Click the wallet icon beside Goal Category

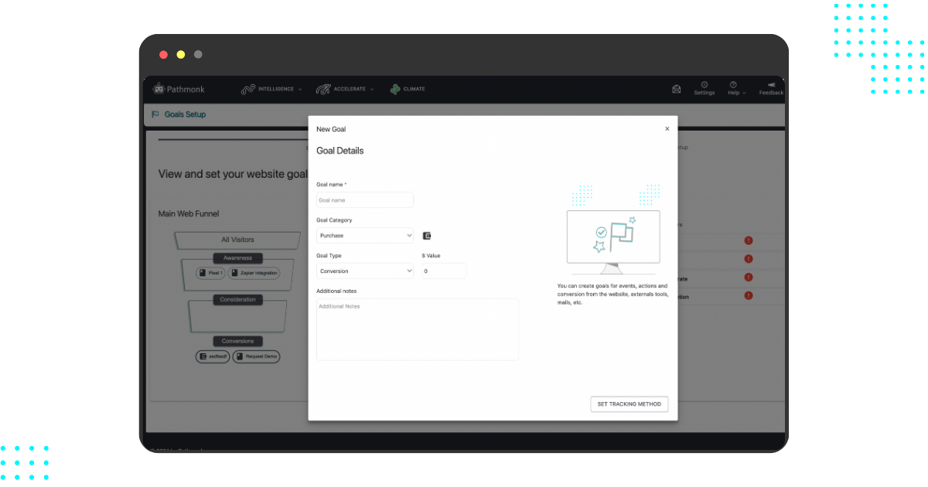427,234
